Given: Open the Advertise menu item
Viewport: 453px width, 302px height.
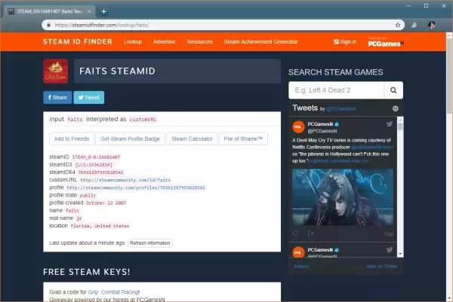Looking at the screenshot, I should (164, 41).
